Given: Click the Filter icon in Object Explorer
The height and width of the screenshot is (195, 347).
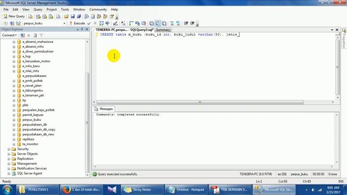Looking at the screenshot, I should 41,35.
